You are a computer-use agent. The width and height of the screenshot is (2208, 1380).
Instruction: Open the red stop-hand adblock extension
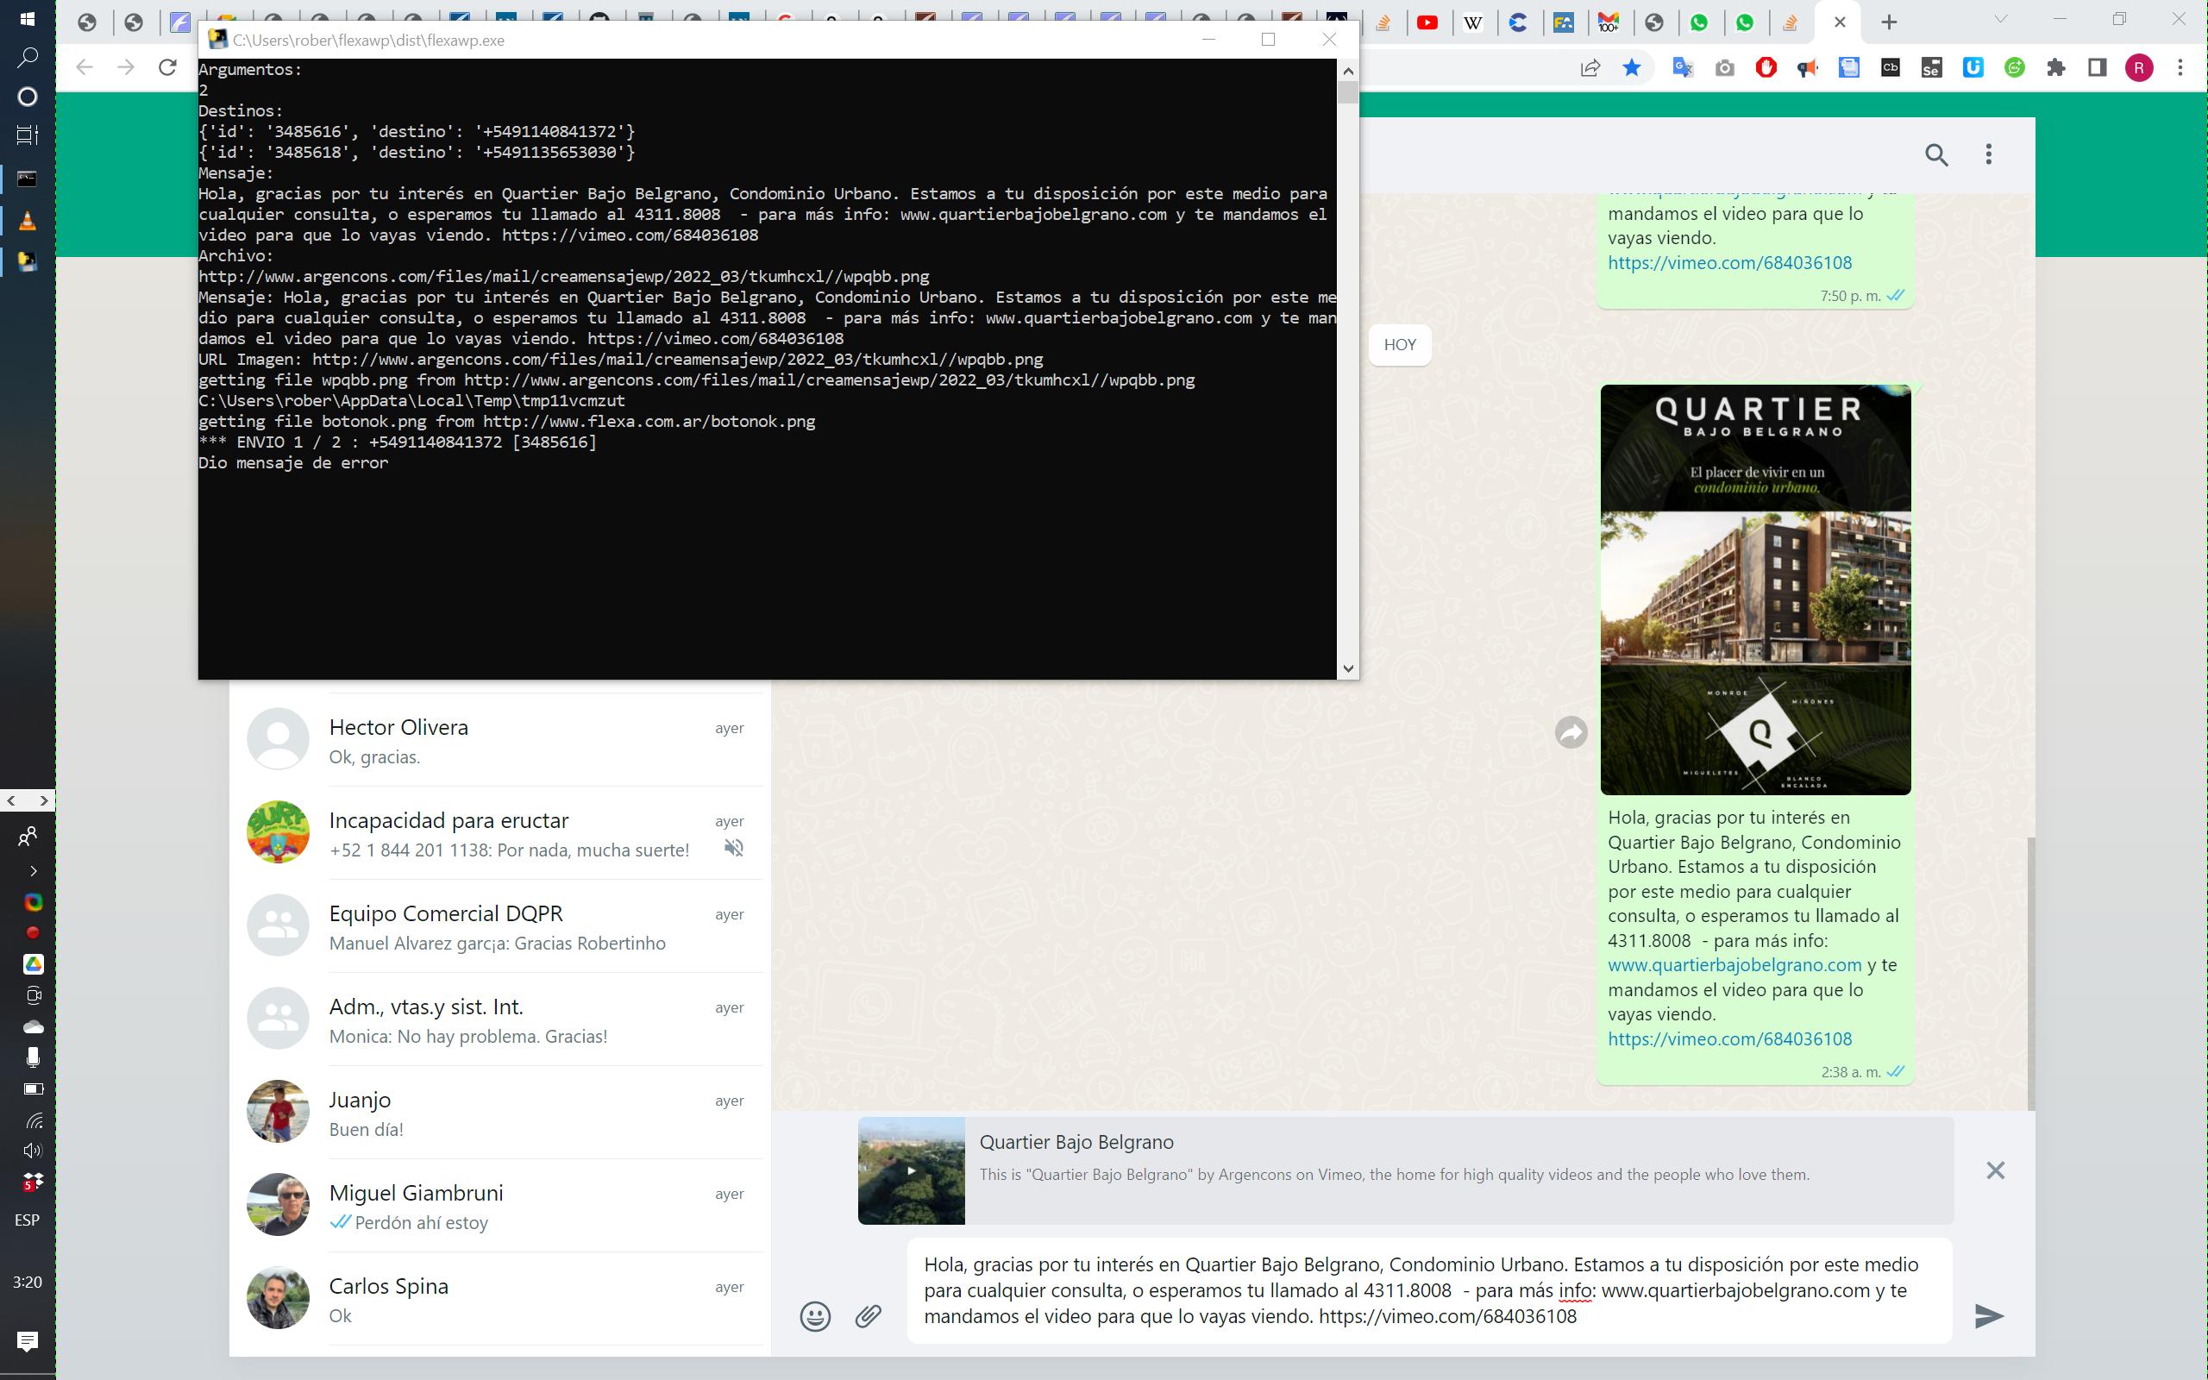(1766, 67)
